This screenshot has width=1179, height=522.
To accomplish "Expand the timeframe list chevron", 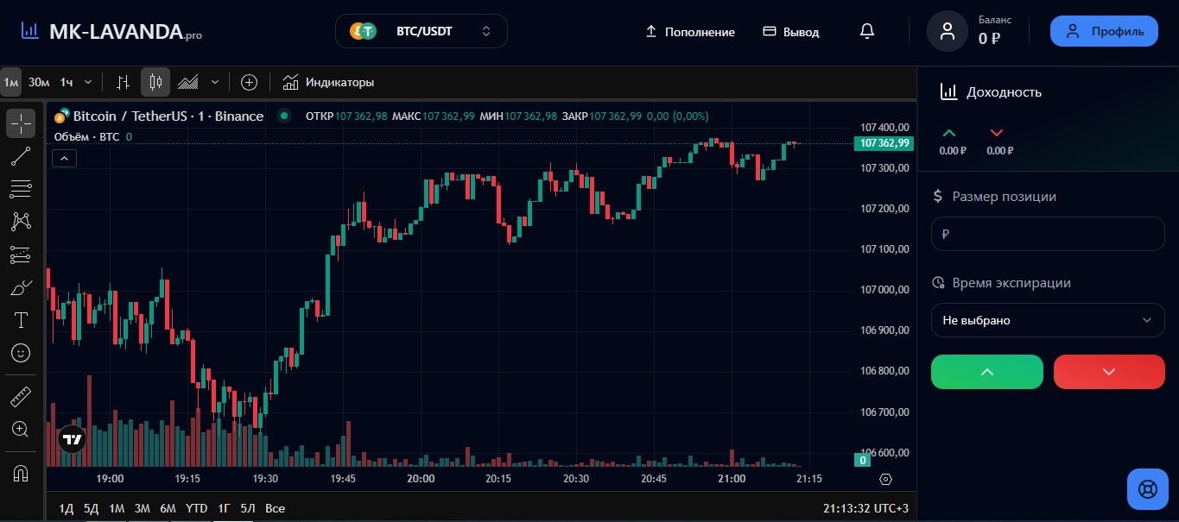I will tap(87, 82).
